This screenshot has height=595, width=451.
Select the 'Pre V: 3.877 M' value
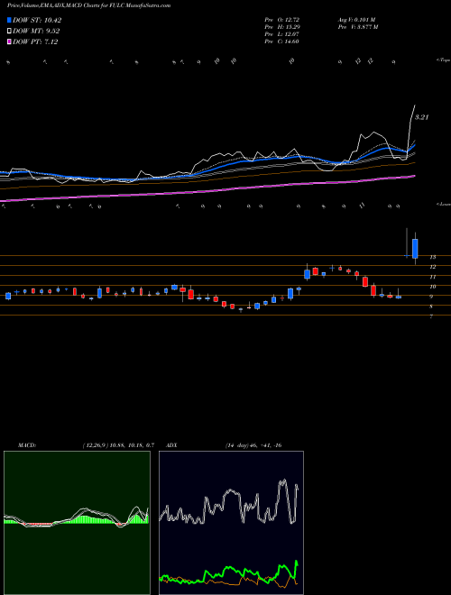coord(357,27)
